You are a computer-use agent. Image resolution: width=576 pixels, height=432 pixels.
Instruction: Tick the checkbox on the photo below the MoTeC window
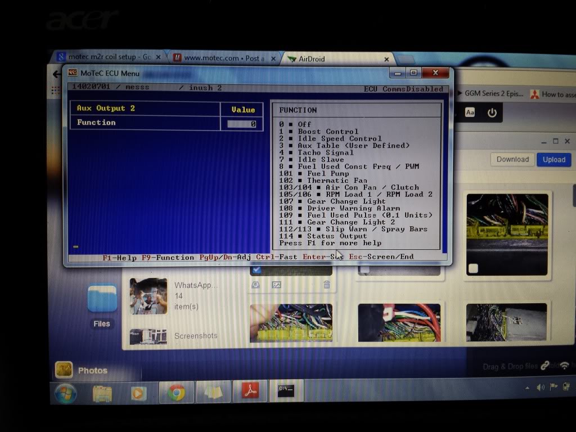coord(364,269)
